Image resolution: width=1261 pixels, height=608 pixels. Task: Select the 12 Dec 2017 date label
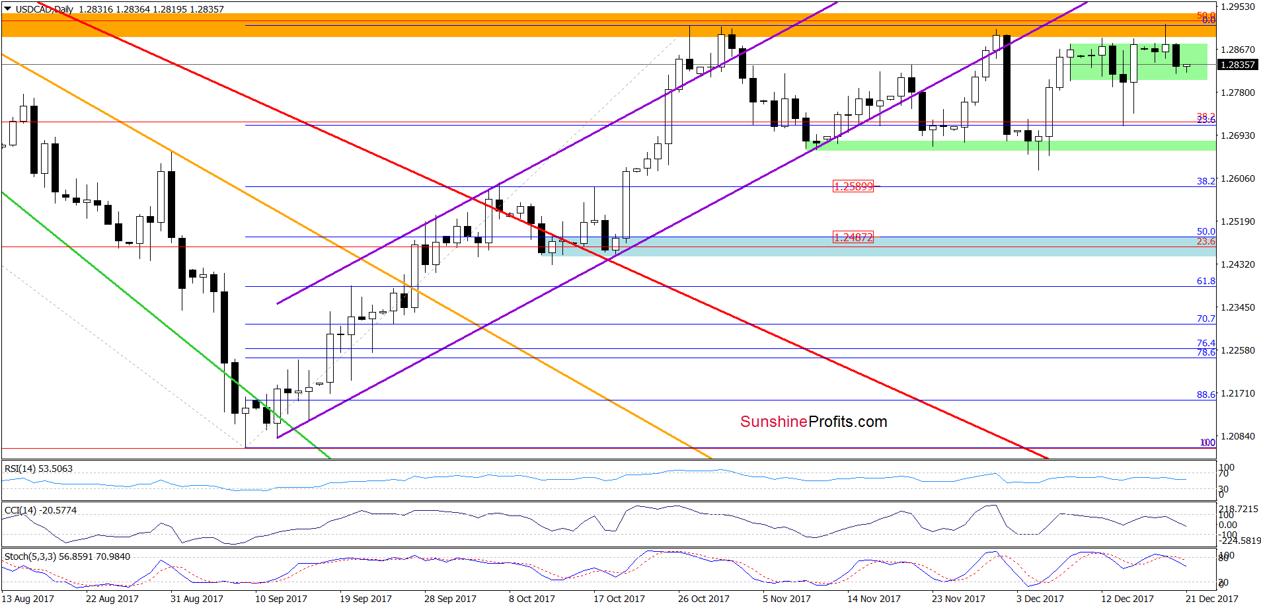(1127, 599)
